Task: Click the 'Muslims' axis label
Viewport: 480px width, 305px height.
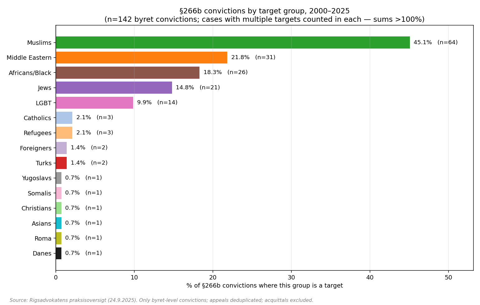Action: tap(39, 43)
